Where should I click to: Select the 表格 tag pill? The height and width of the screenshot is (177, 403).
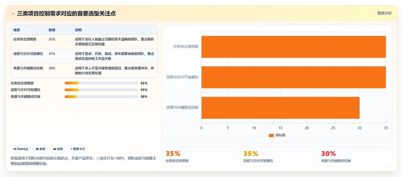pos(41,149)
